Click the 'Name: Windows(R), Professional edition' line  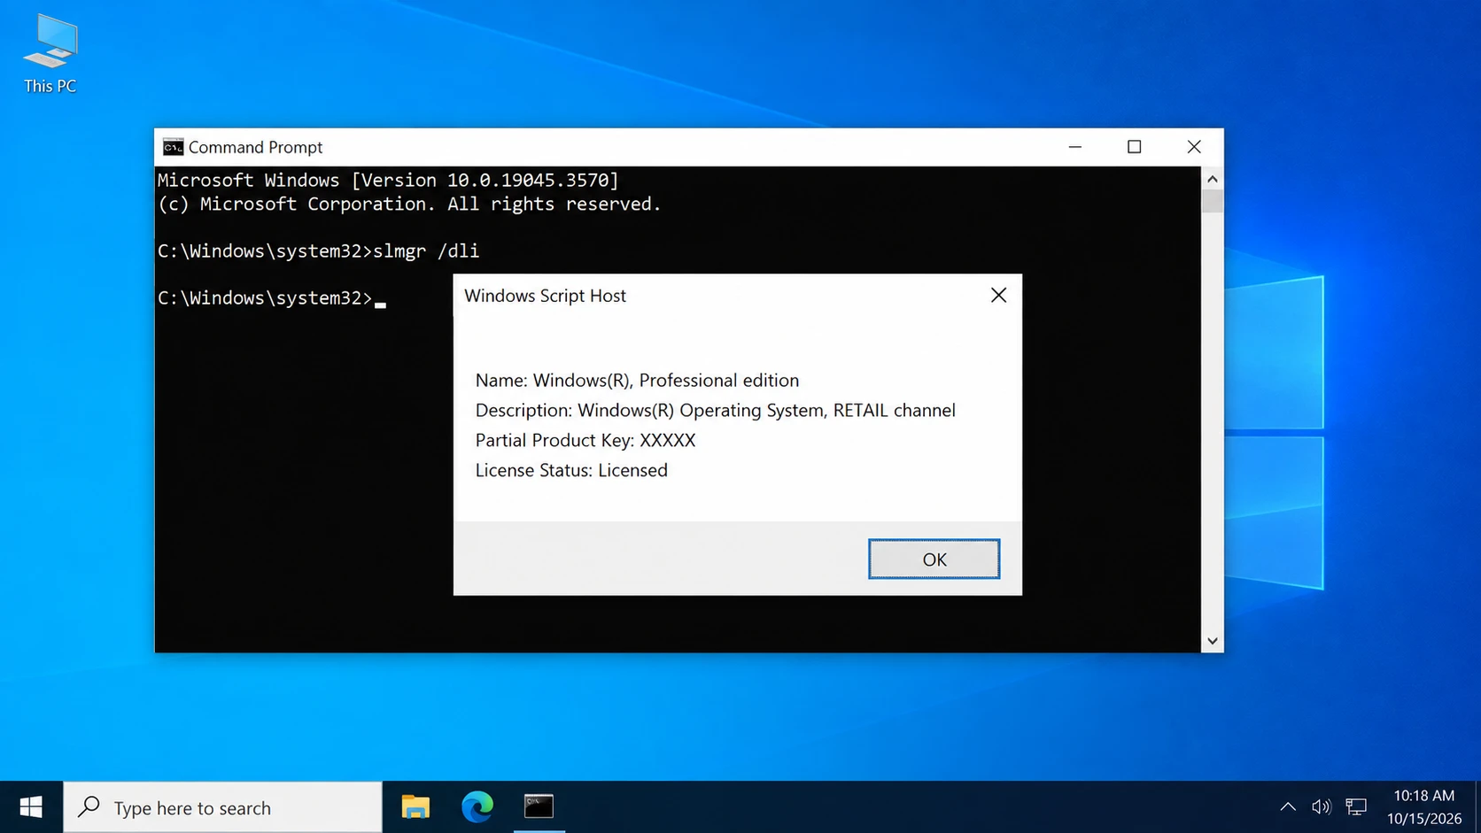point(637,380)
